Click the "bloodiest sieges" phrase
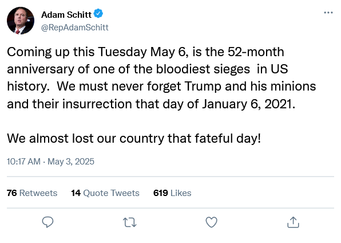Image resolution: width=341 pixels, height=243 pixels. coord(203,69)
